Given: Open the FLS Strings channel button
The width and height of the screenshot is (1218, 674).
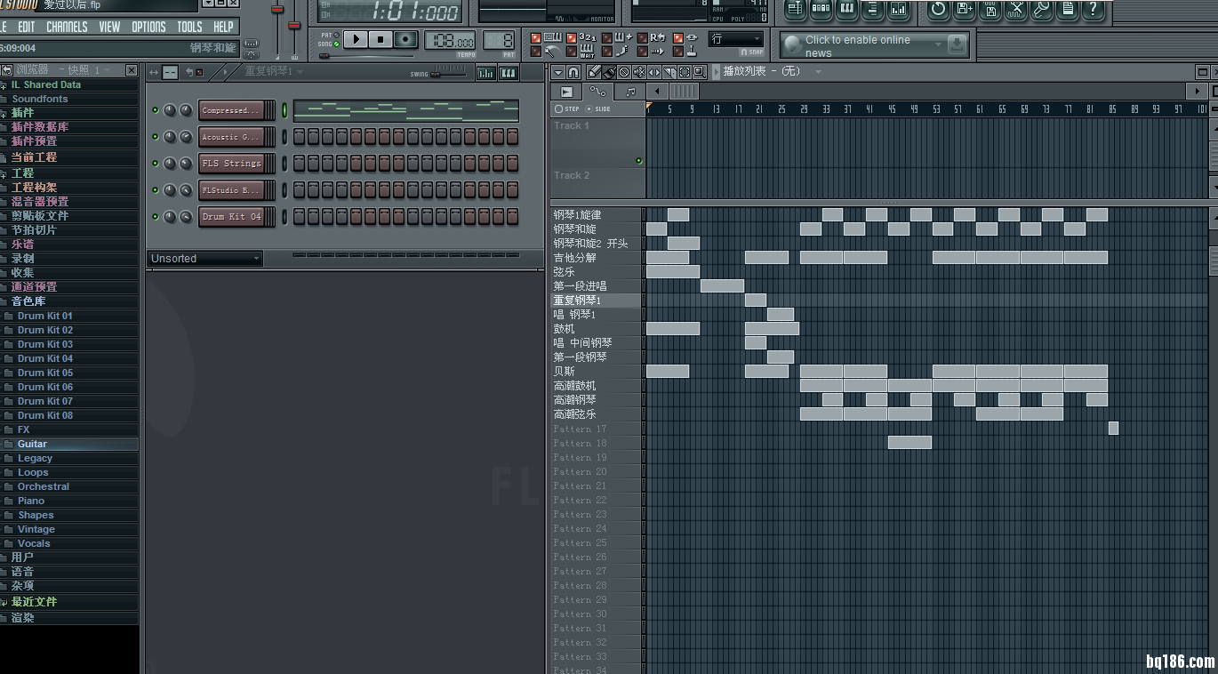Looking at the screenshot, I should point(232,164).
